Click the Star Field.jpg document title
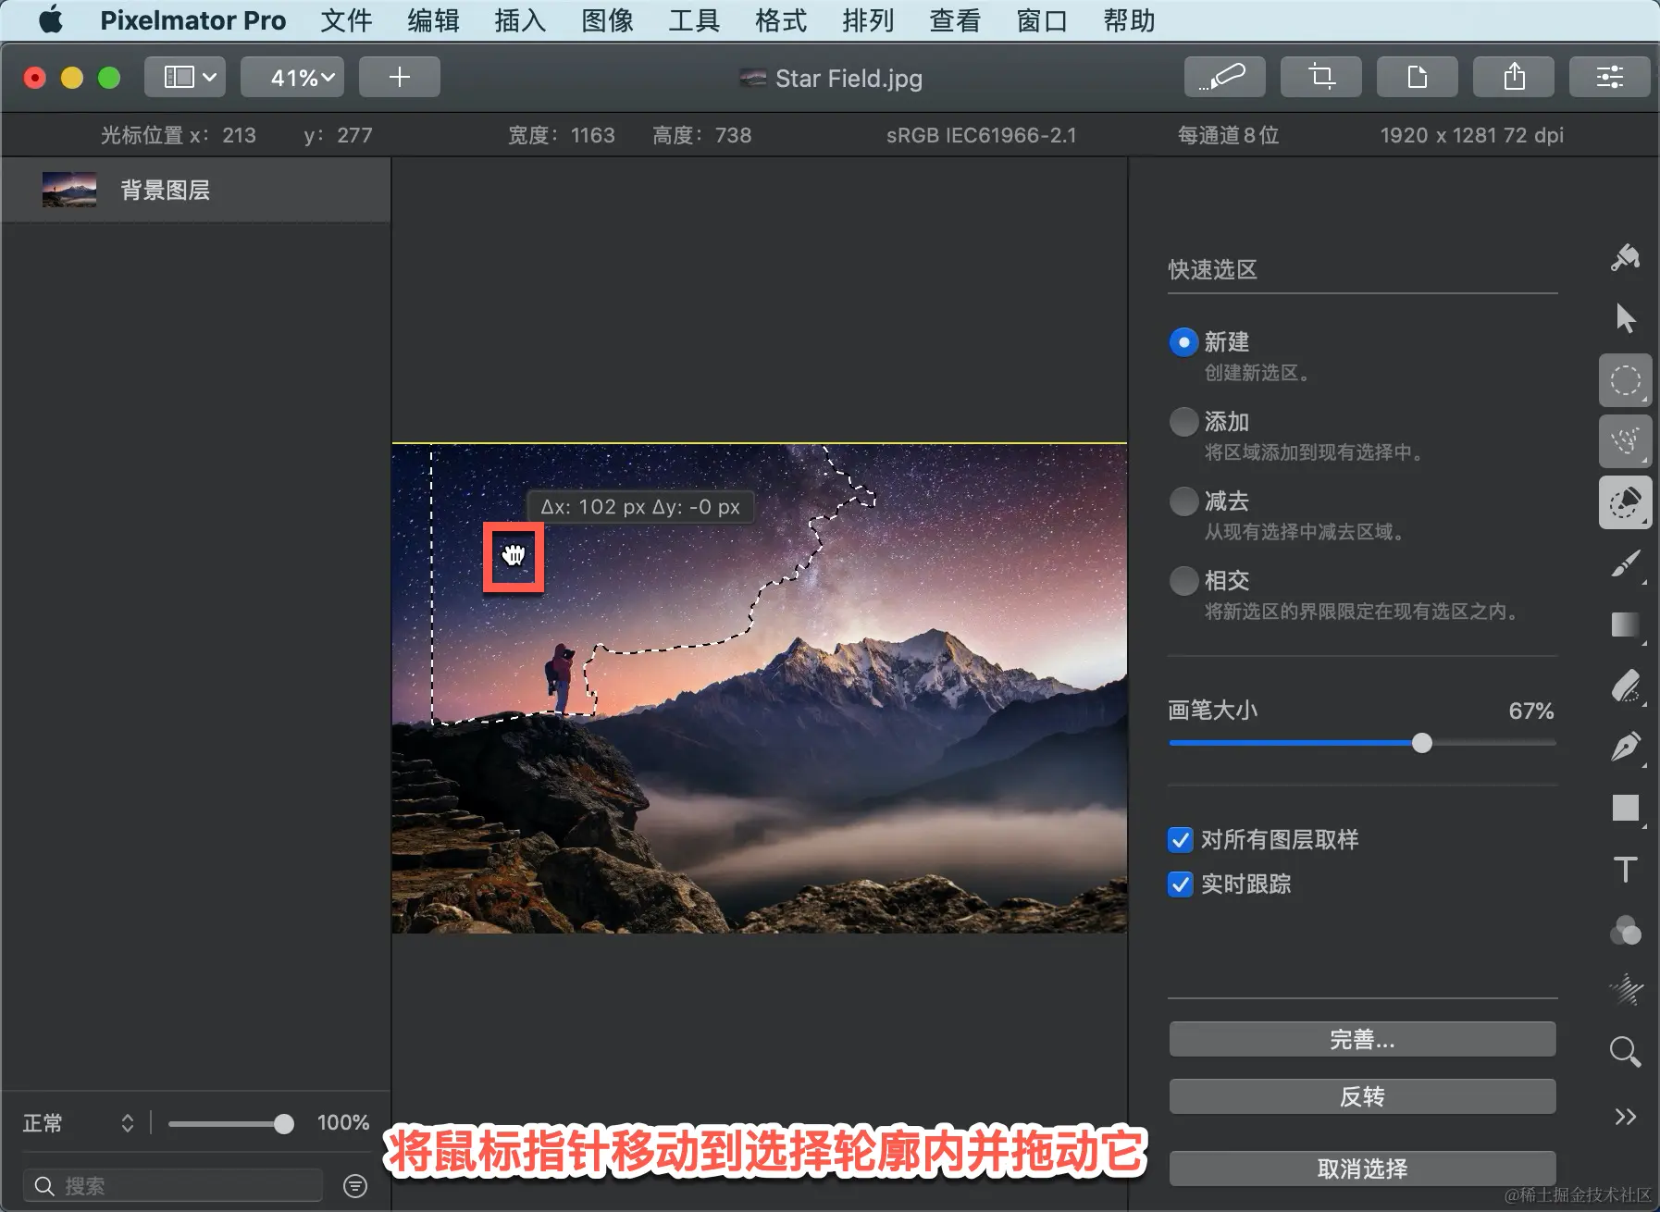 click(849, 79)
